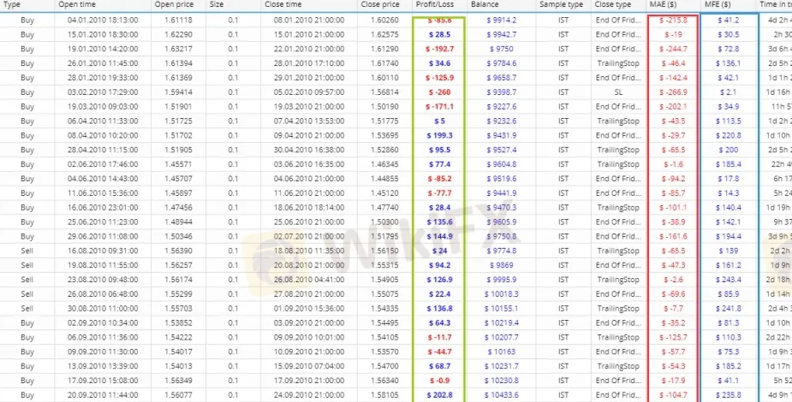Click profit/loss value $ -260
The image size is (792, 402).
point(439,92)
